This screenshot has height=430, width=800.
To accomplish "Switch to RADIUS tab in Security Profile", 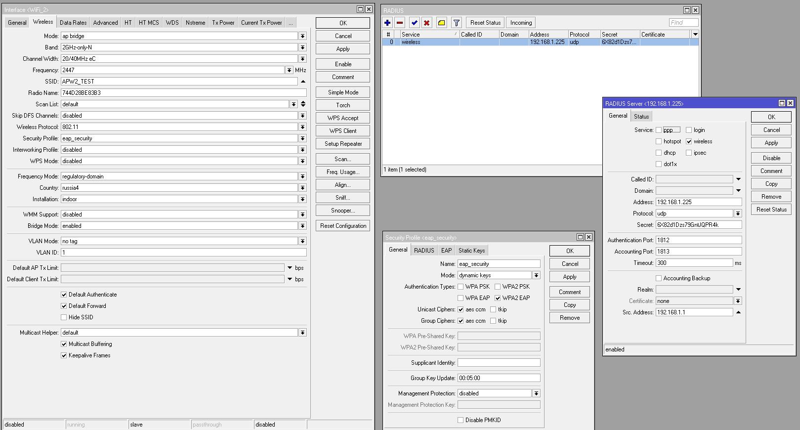I will pos(424,251).
